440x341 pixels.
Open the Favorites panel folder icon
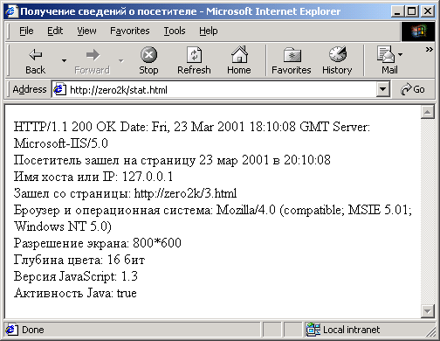pyautogui.click(x=292, y=55)
